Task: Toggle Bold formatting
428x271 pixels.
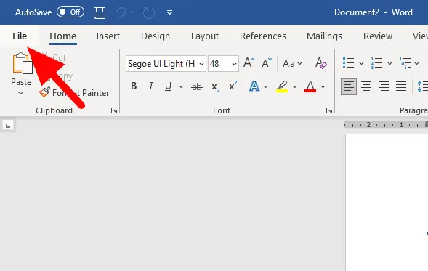Action: pos(134,86)
